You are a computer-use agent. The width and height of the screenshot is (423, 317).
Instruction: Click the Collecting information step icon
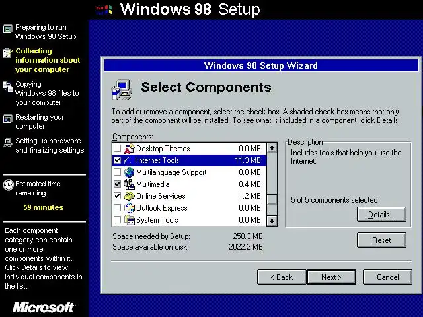pos(7,53)
